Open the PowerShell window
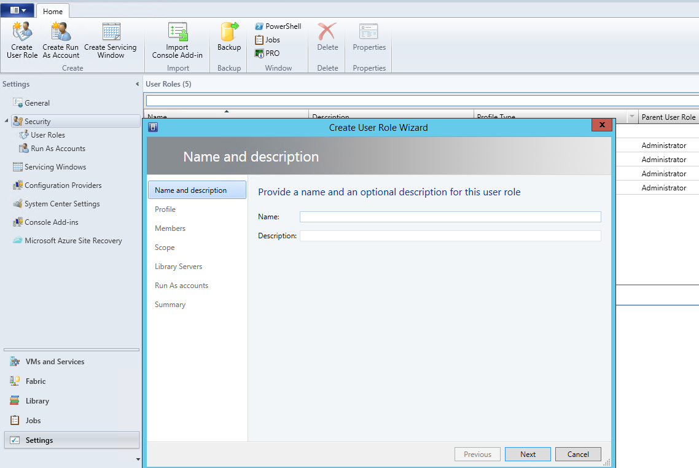The height and width of the screenshot is (468, 699). 278,26
